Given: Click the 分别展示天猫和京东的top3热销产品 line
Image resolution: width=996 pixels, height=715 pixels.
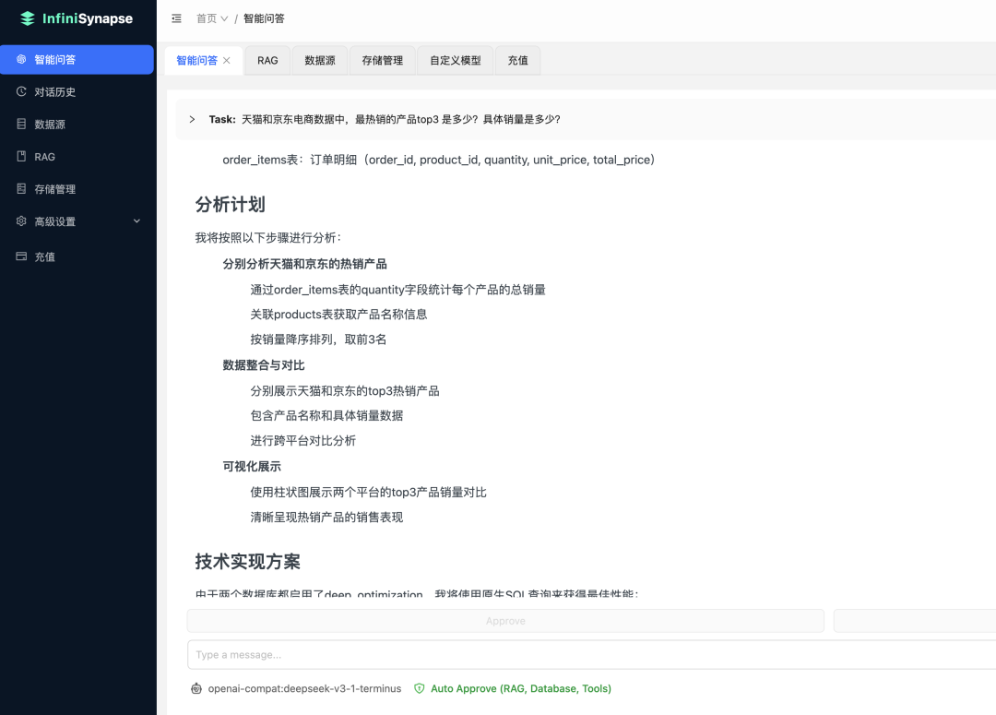Looking at the screenshot, I should (x=345, y=391).
